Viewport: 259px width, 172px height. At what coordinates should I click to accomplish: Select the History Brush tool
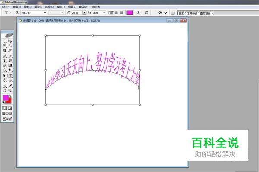click(10, 61)
